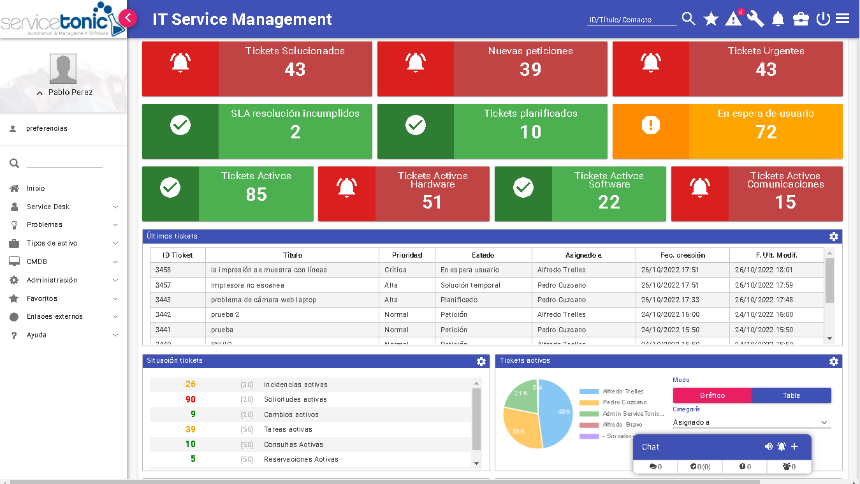This screenshot has height=484, width=860.
Task: Open Tickets planificados card
Action: point(492,131)
